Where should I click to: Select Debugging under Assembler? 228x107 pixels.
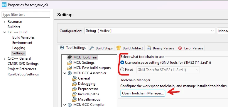(87, 84)
